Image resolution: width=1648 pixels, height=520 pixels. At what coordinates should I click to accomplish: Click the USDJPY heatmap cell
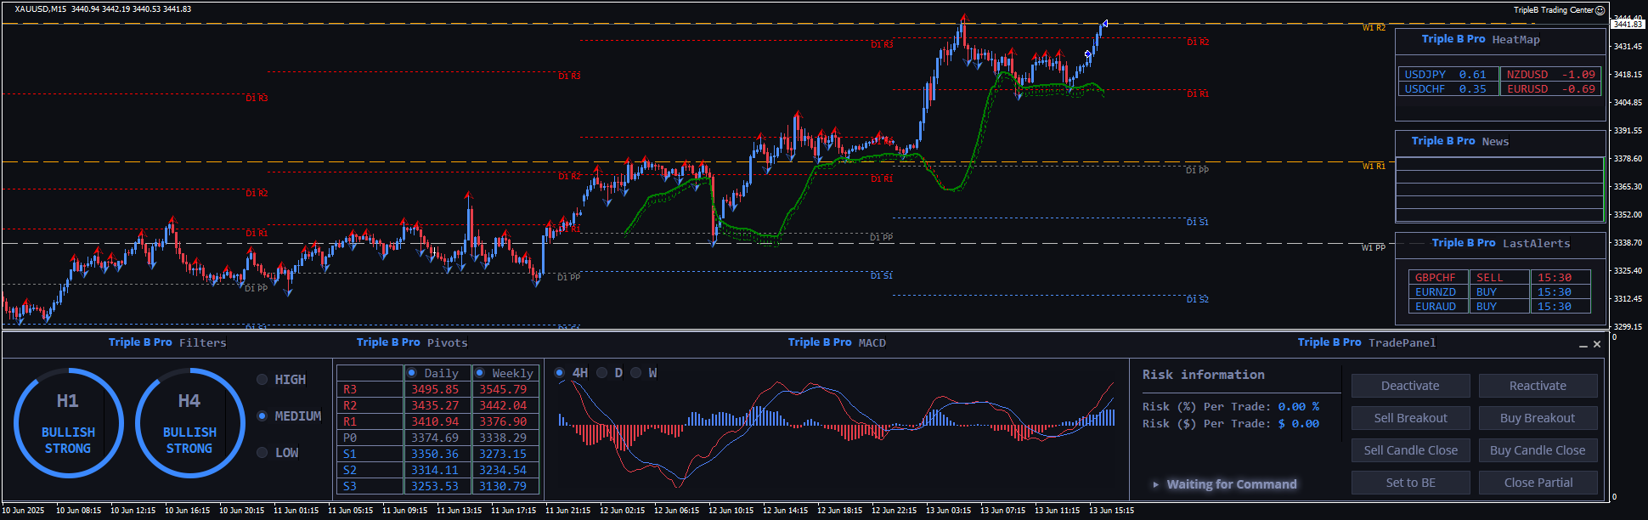coord(1446,75)
